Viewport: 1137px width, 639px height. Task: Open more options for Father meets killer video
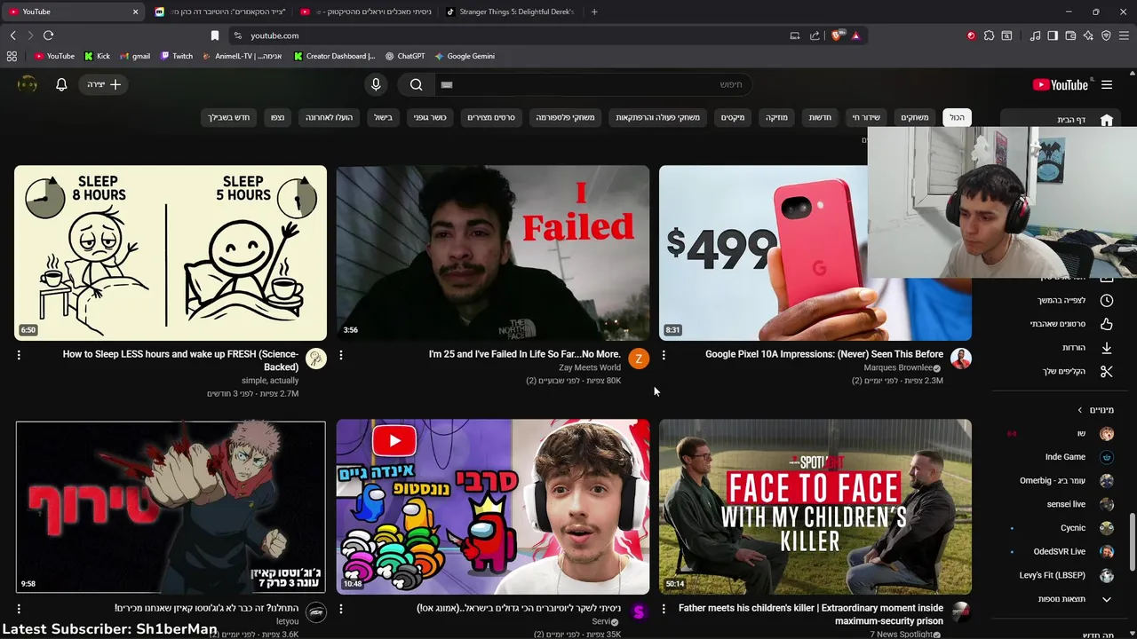pyautogui.click(x=664, y=609)
